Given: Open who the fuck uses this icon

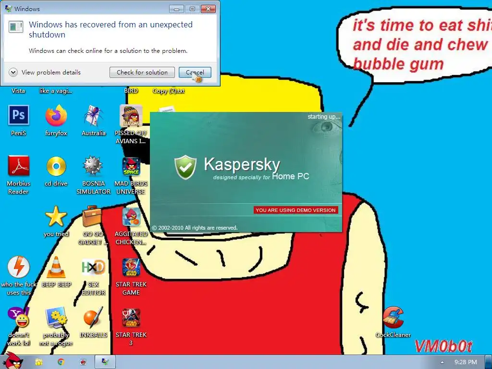Looking at the screenshot, I should click(19, 267).
